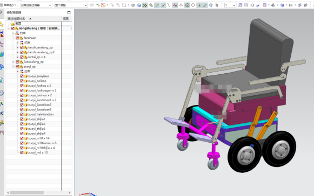Select the zuoyi_haimiandian component
This screenshot has height=196, width=314.
pos(41,114)
